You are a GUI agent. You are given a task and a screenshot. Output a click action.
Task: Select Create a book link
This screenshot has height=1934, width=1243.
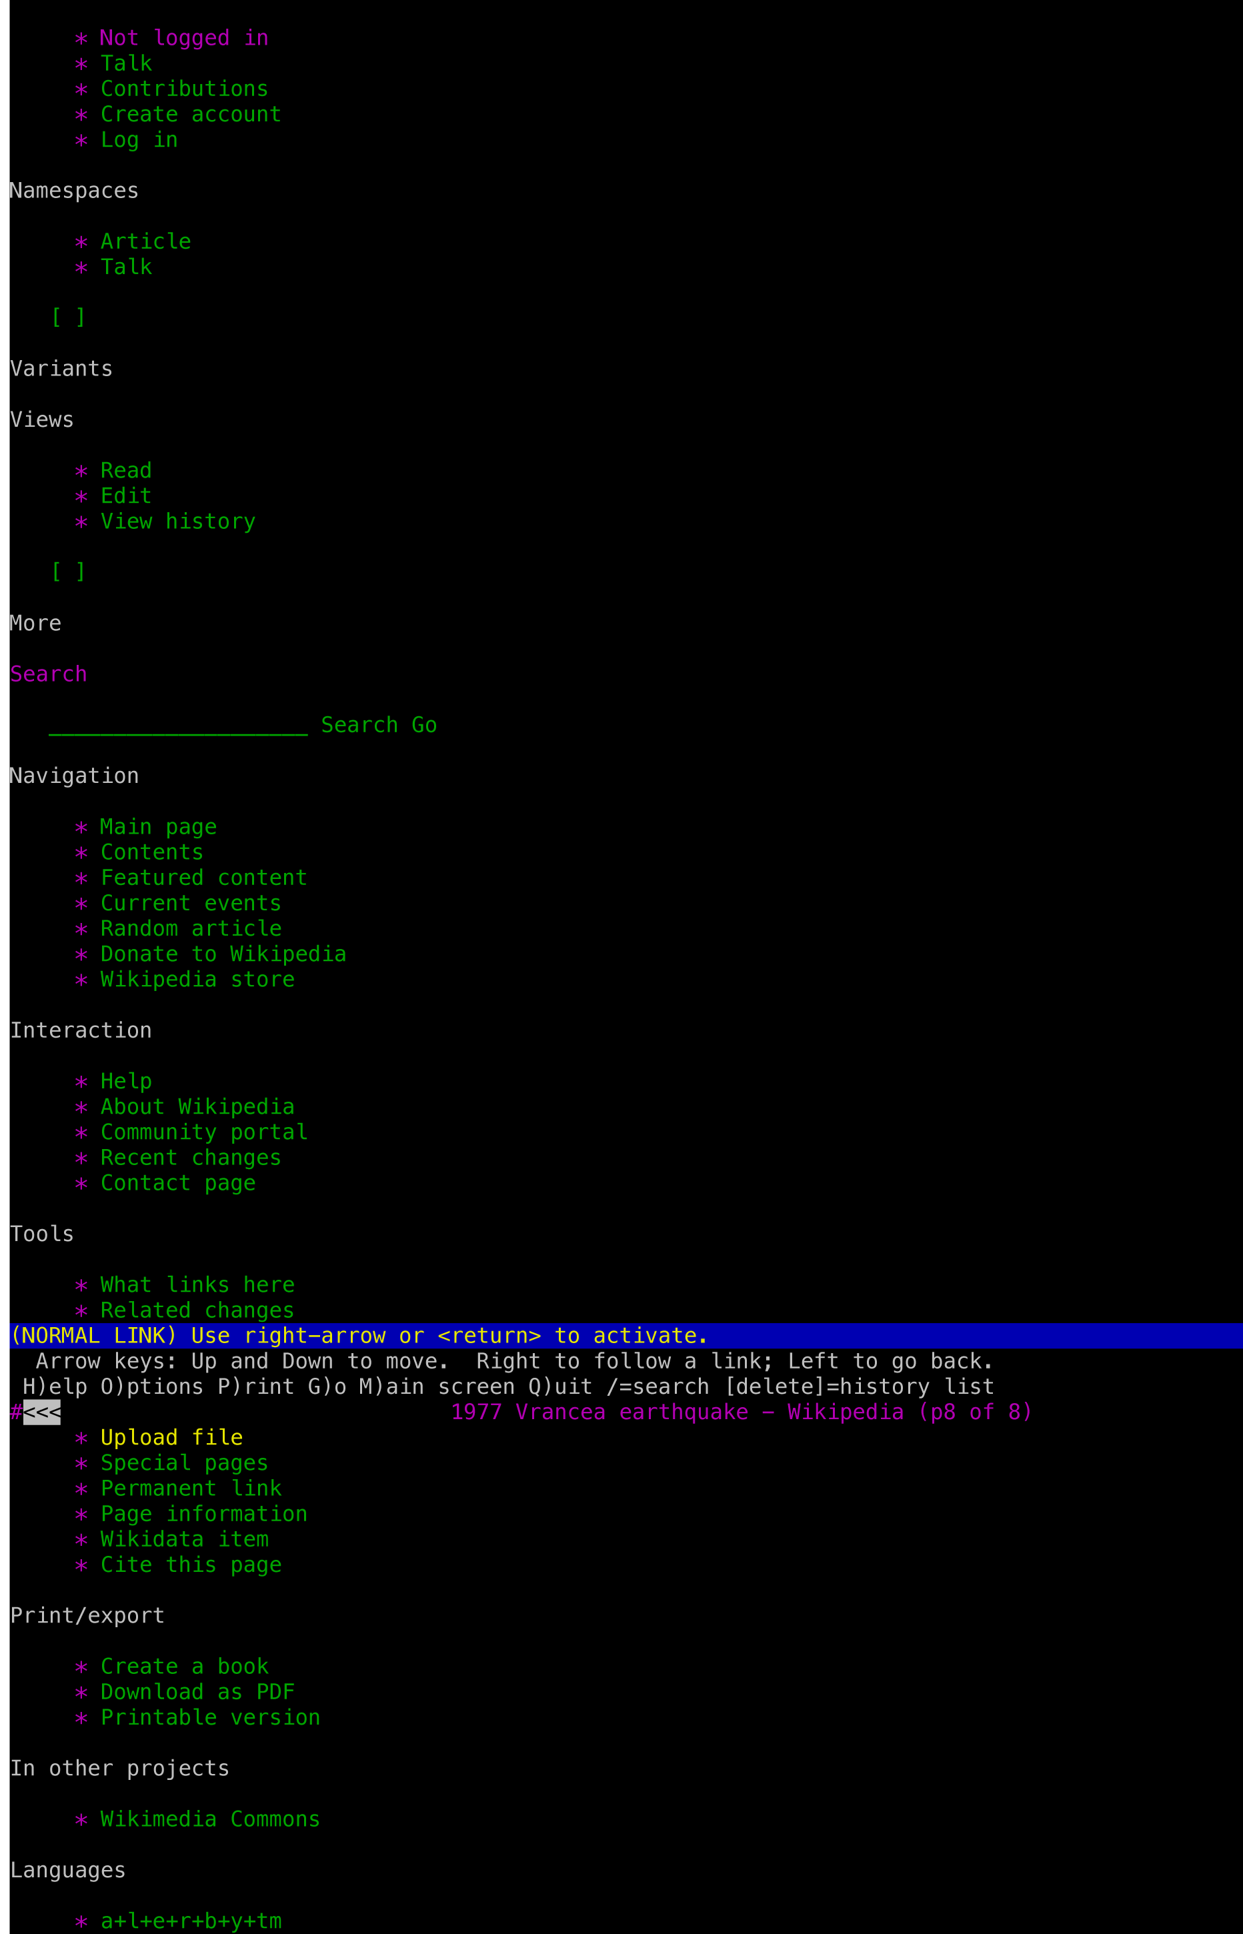pyautogui.click(x=184, y=1666)
